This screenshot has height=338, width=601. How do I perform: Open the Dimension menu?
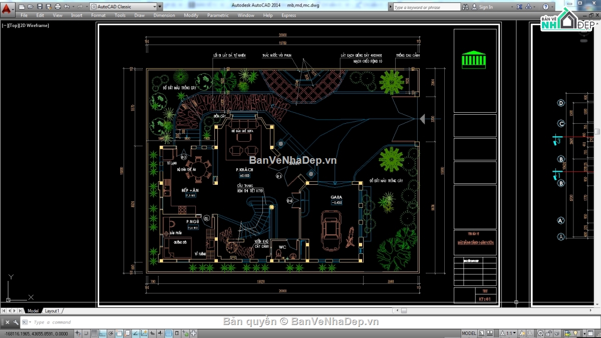tap(164, 16)
